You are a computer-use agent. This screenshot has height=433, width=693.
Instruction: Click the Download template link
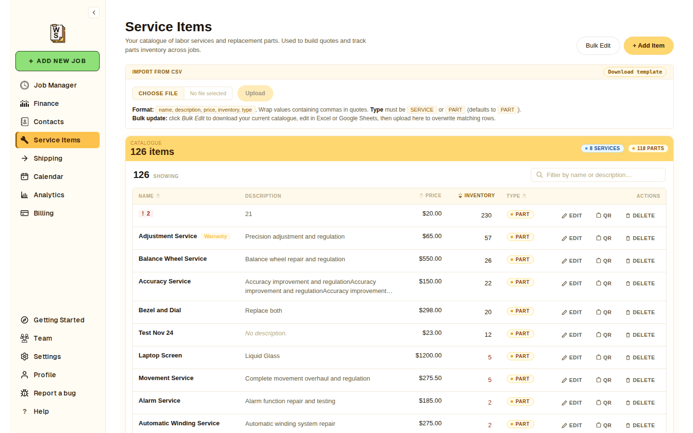(635, 72)
